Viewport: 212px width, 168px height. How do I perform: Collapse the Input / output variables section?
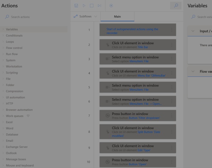tap(193, 31)
